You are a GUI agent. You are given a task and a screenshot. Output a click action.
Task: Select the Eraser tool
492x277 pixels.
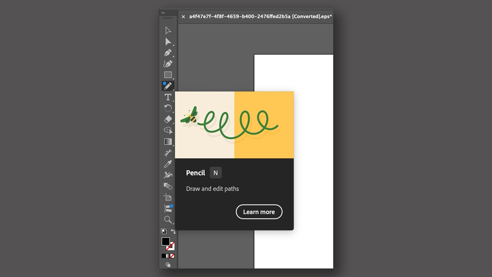pos(168,119)
